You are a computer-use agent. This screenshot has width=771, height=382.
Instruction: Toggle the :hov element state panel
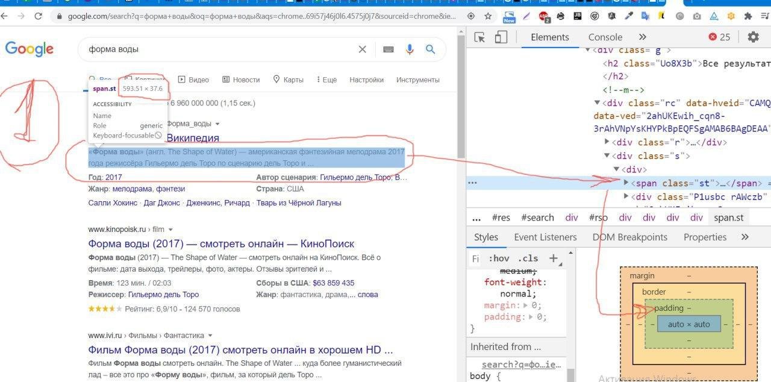[x=499, y=258]
